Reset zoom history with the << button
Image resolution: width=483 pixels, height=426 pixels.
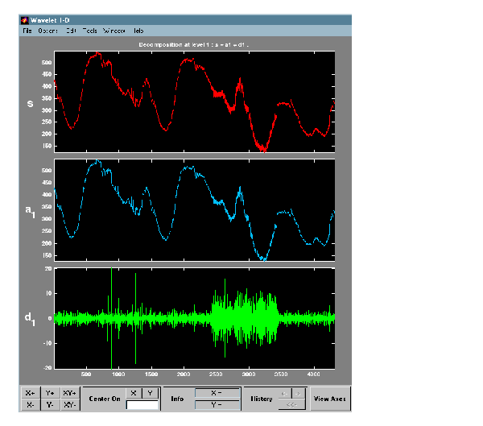pos(290,404)
